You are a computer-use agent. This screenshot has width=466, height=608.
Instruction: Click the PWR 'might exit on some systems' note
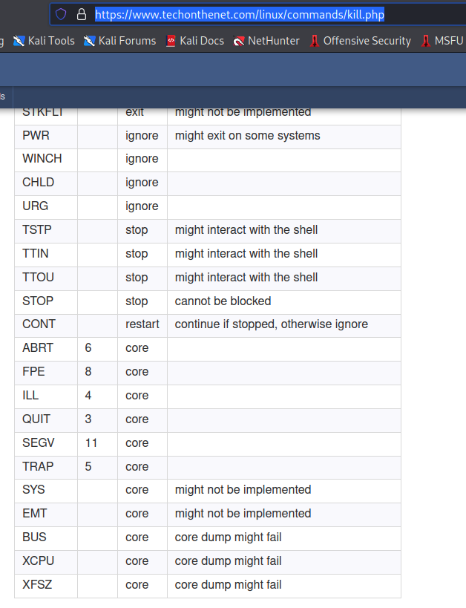pos(247,135)
